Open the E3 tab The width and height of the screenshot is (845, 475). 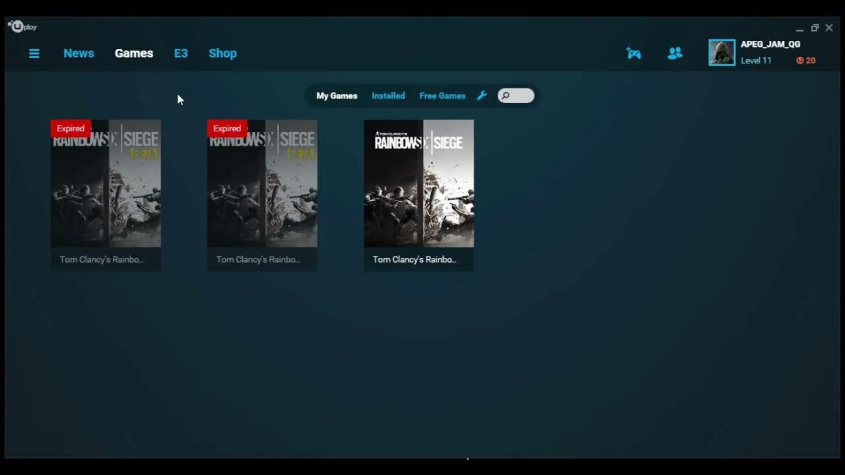point(181,53)
